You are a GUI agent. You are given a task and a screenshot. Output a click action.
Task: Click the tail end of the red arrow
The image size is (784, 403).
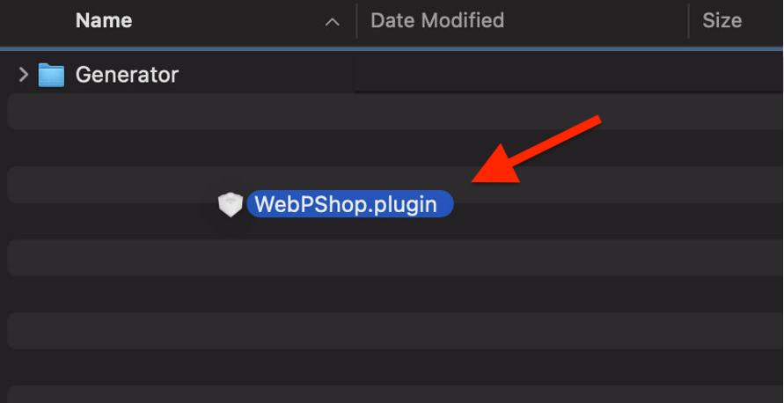pos(597,120)
